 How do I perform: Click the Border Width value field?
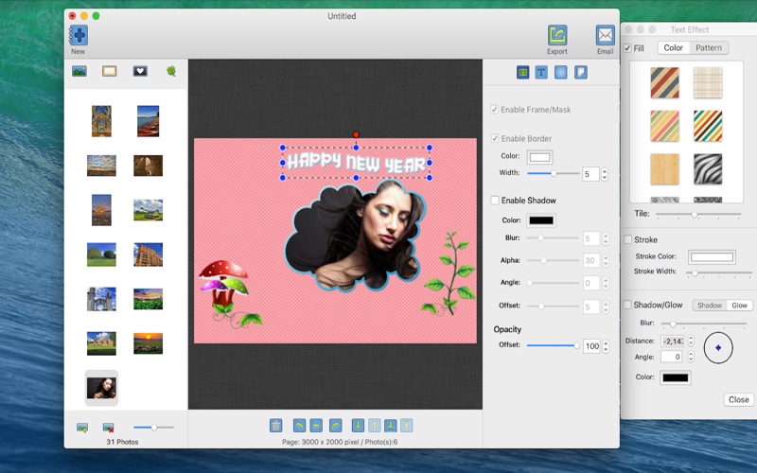click(x=590, y=174)
